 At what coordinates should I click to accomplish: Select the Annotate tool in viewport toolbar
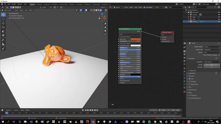(x=3, y=40)
